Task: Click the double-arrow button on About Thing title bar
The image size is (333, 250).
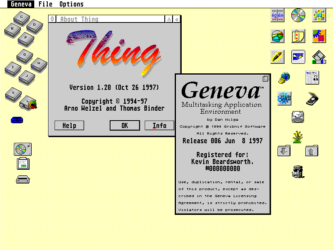Action: coord(177,20)
